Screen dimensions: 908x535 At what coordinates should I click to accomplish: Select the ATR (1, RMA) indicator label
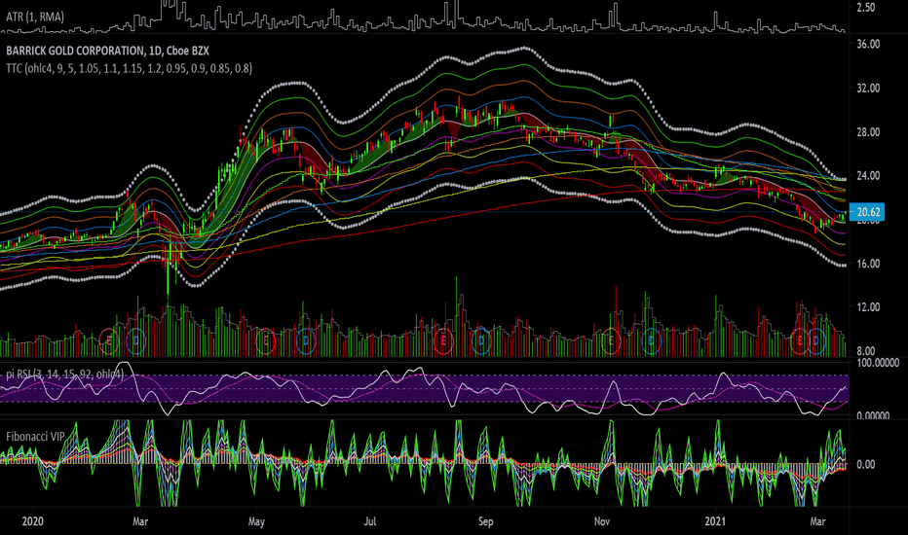(x=35, y=17)
